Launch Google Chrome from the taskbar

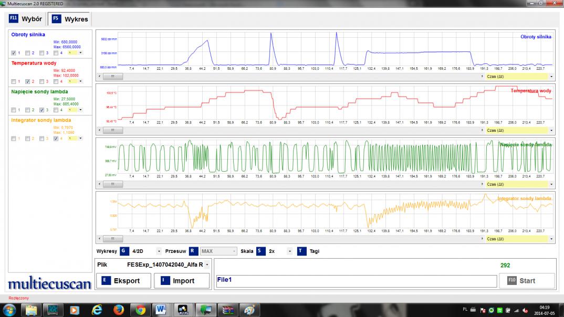point(140,310)
